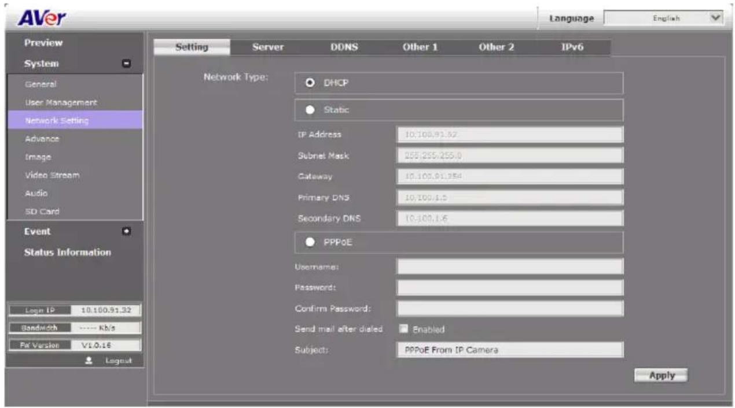Screen dimensions: 735x408
Task: Click the Login IP value 10.100.91.32
Action: coord(106,310)
